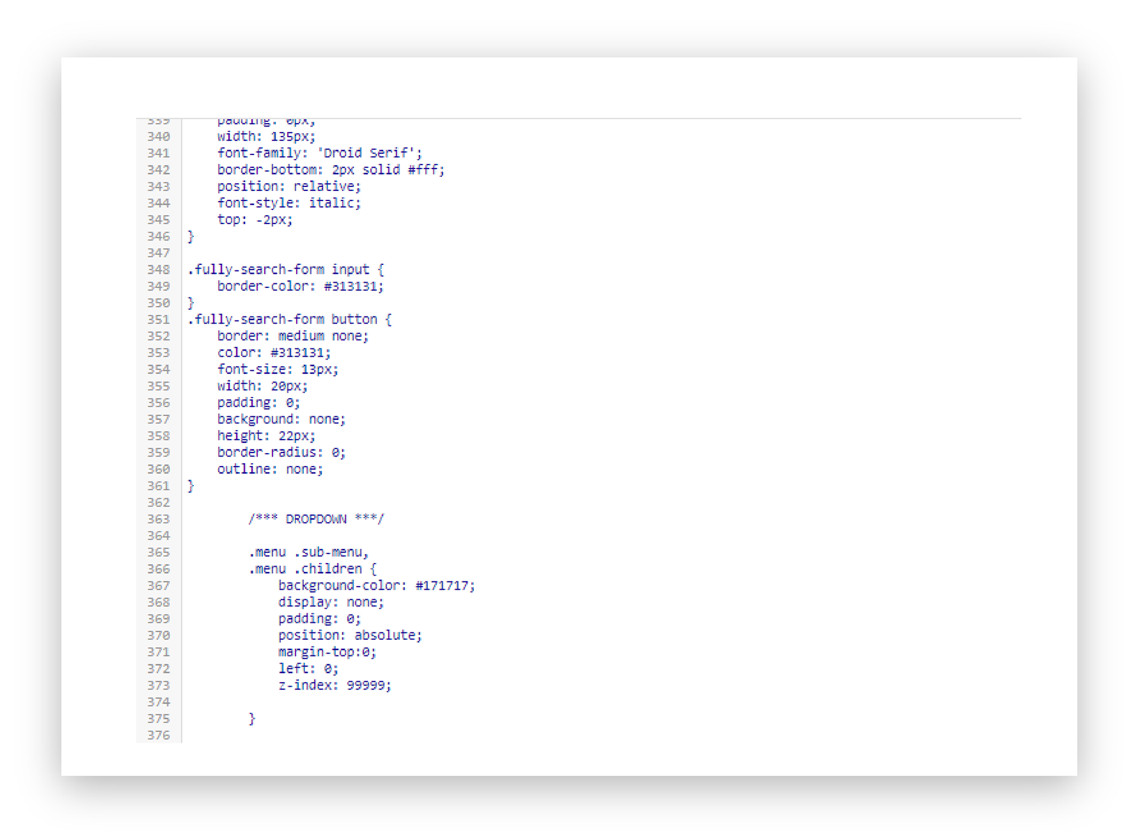This screenshot has width=1135, height=831.
Task: Click the closing brace on line 361
Action: coord(191,486)
